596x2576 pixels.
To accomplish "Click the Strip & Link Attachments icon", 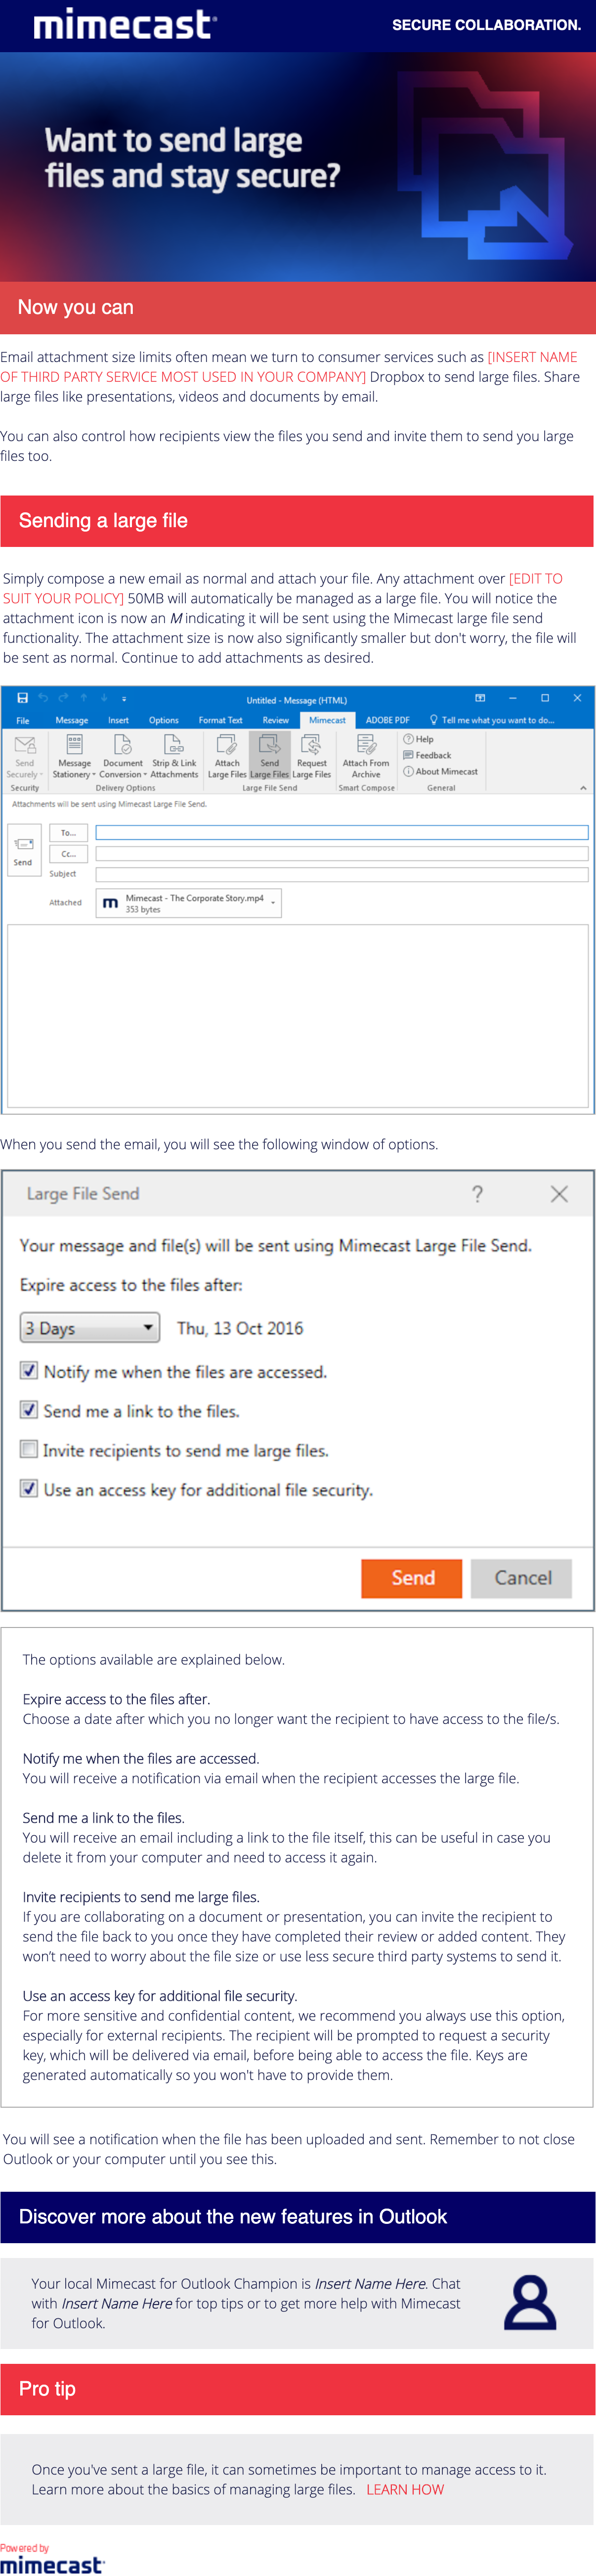I will pos(174,756).
